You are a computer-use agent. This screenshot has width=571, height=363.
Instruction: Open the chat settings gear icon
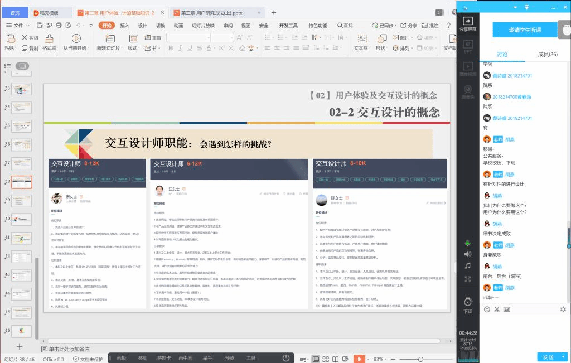(x=563, y=309)
